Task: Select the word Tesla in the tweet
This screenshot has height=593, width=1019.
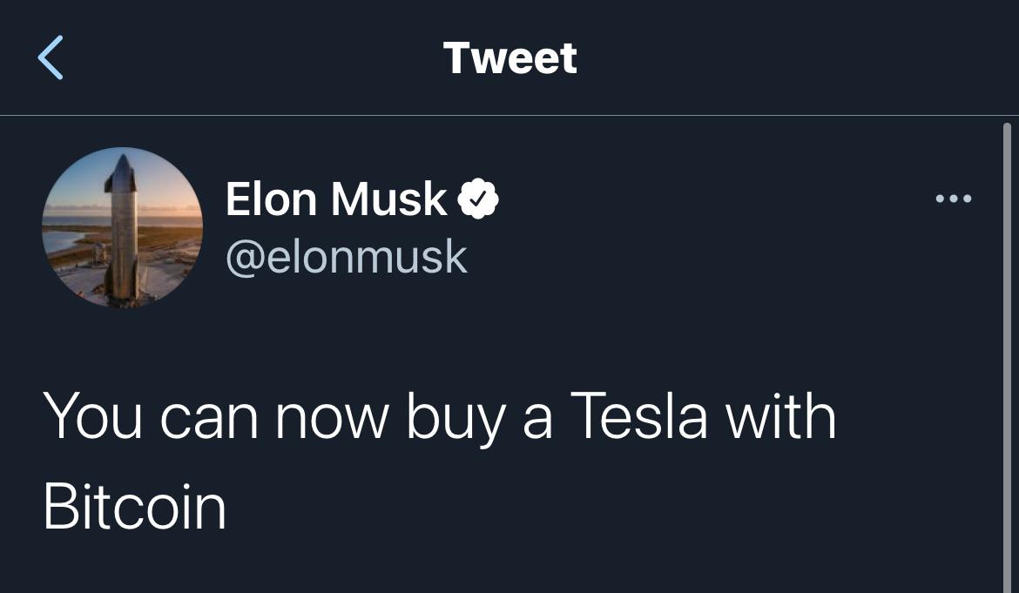Action: pos(638,415)
